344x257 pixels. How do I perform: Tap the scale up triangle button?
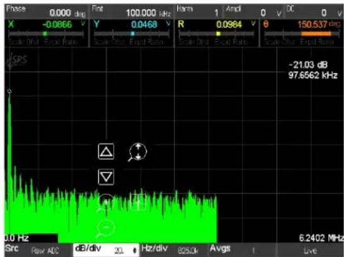[106, 151]
